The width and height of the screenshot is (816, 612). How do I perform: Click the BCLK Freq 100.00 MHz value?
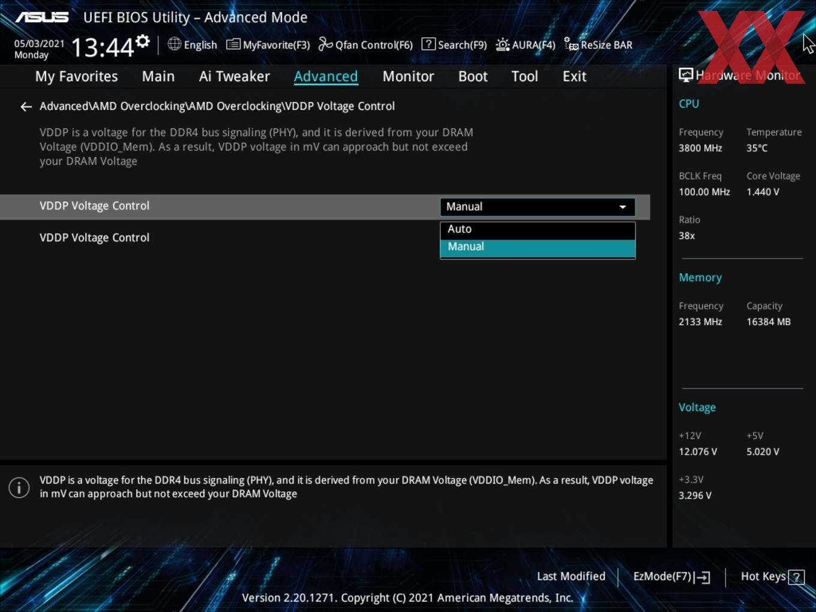click(704, 192)
